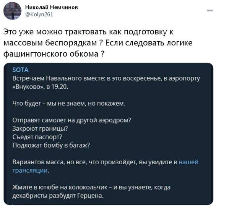237x209 pixels.
Task: Click the tweet text 'фашингтонского обкома ?'
Action: coord(54,54)
